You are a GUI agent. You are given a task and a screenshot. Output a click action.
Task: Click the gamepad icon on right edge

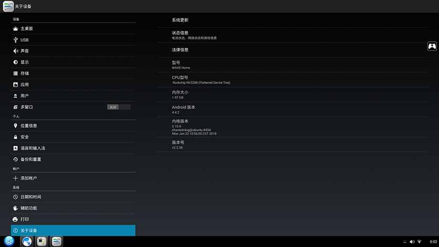[x=432, y=46]
